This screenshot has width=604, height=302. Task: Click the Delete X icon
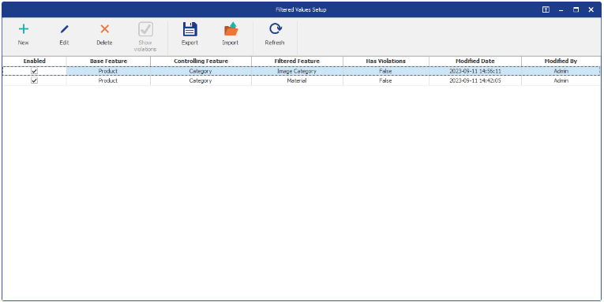pos(104,29)
